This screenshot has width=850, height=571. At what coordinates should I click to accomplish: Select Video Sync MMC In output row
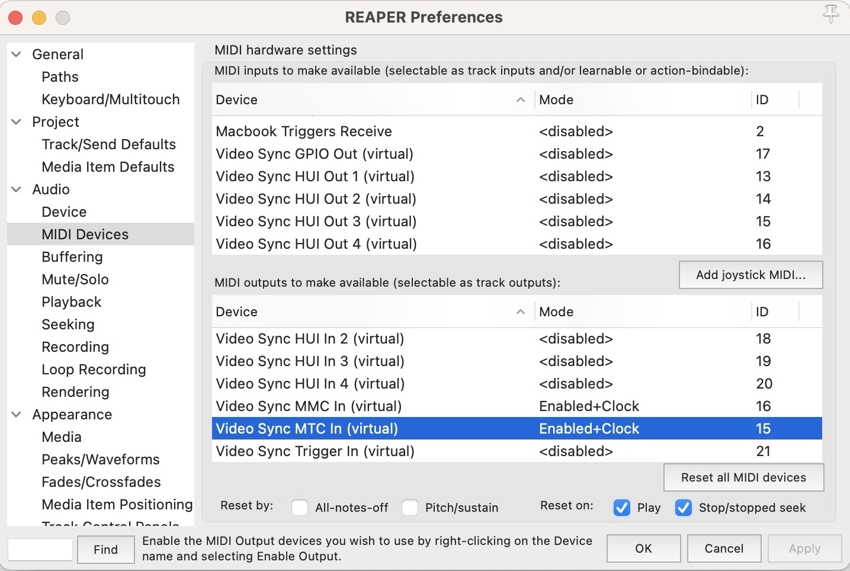coord(517,406)
